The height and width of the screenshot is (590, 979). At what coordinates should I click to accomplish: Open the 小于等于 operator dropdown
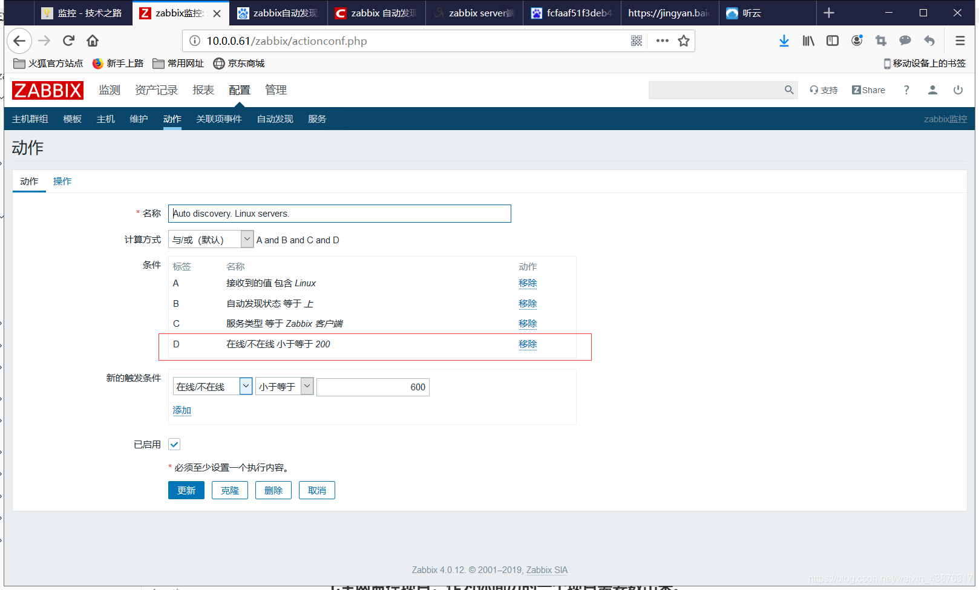point(284,386)
